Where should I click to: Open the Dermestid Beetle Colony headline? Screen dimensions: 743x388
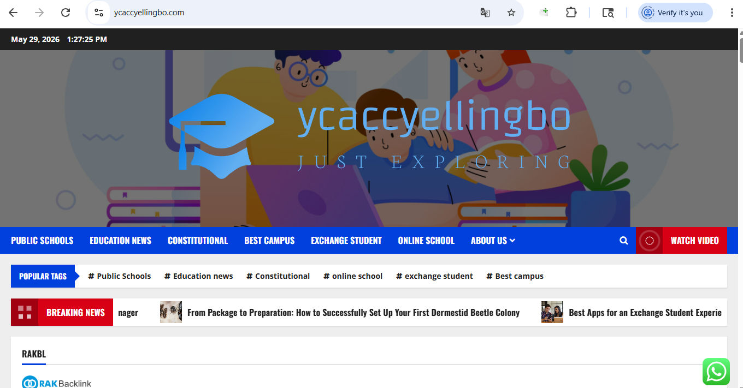pyautogui.click(x=353, y=313)
